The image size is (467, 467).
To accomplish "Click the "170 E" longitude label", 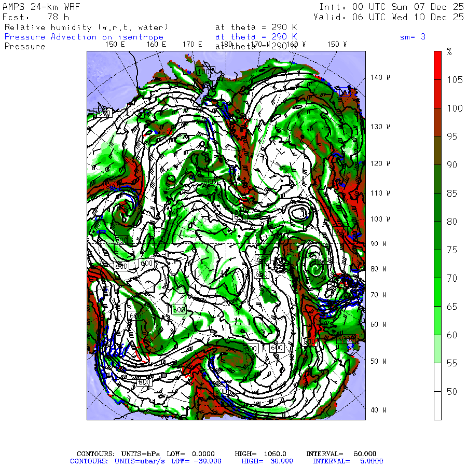I will 193,45.
